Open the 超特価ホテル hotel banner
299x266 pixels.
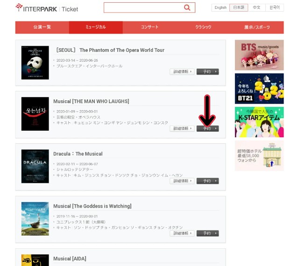(x=259, y=156)
